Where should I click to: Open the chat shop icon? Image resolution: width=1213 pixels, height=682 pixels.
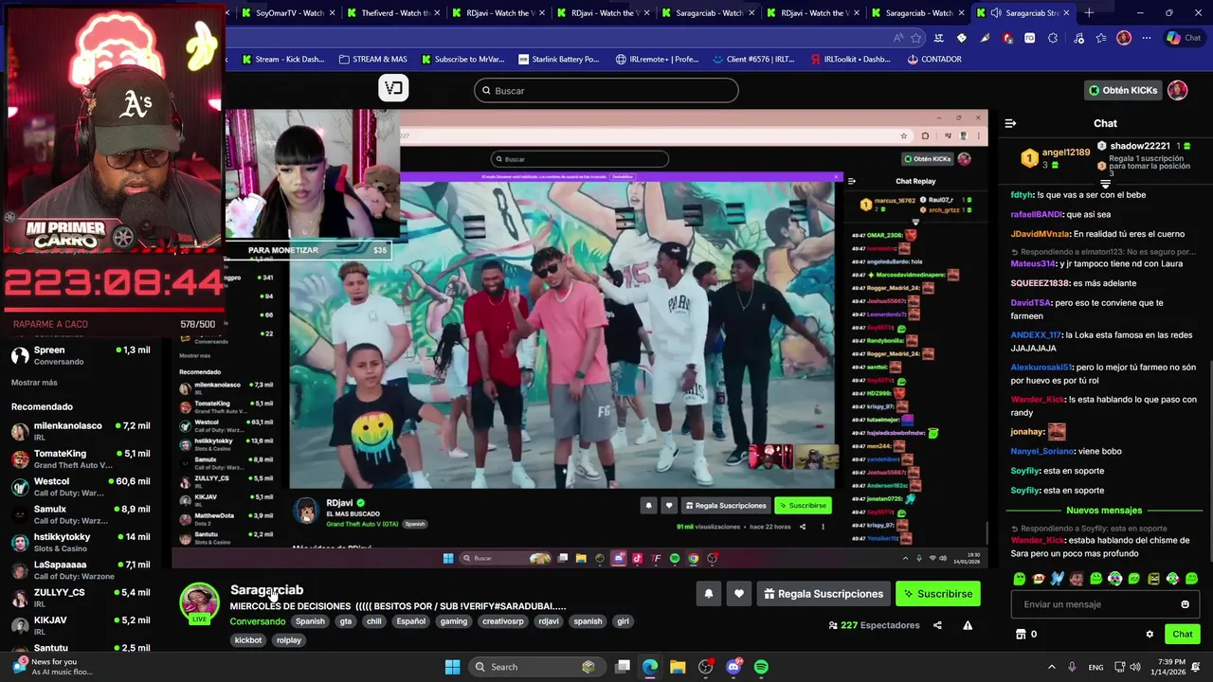click(x=1021, y=634)
